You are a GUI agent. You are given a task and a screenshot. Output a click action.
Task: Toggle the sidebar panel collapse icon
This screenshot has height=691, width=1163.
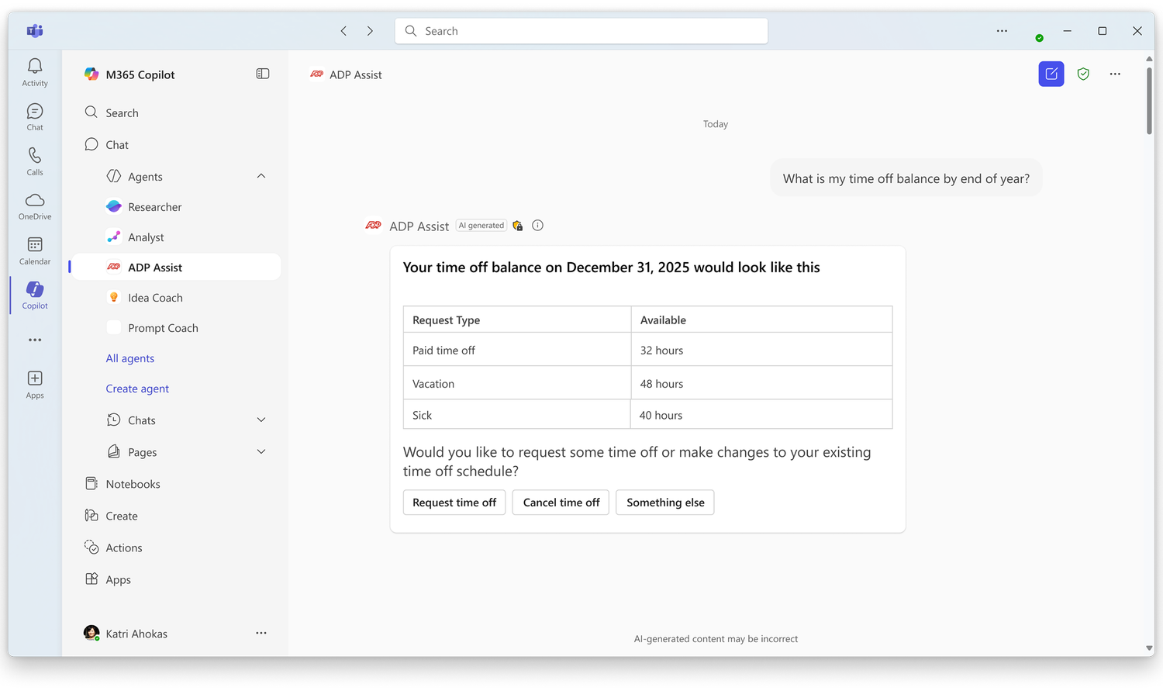[263, 74]
